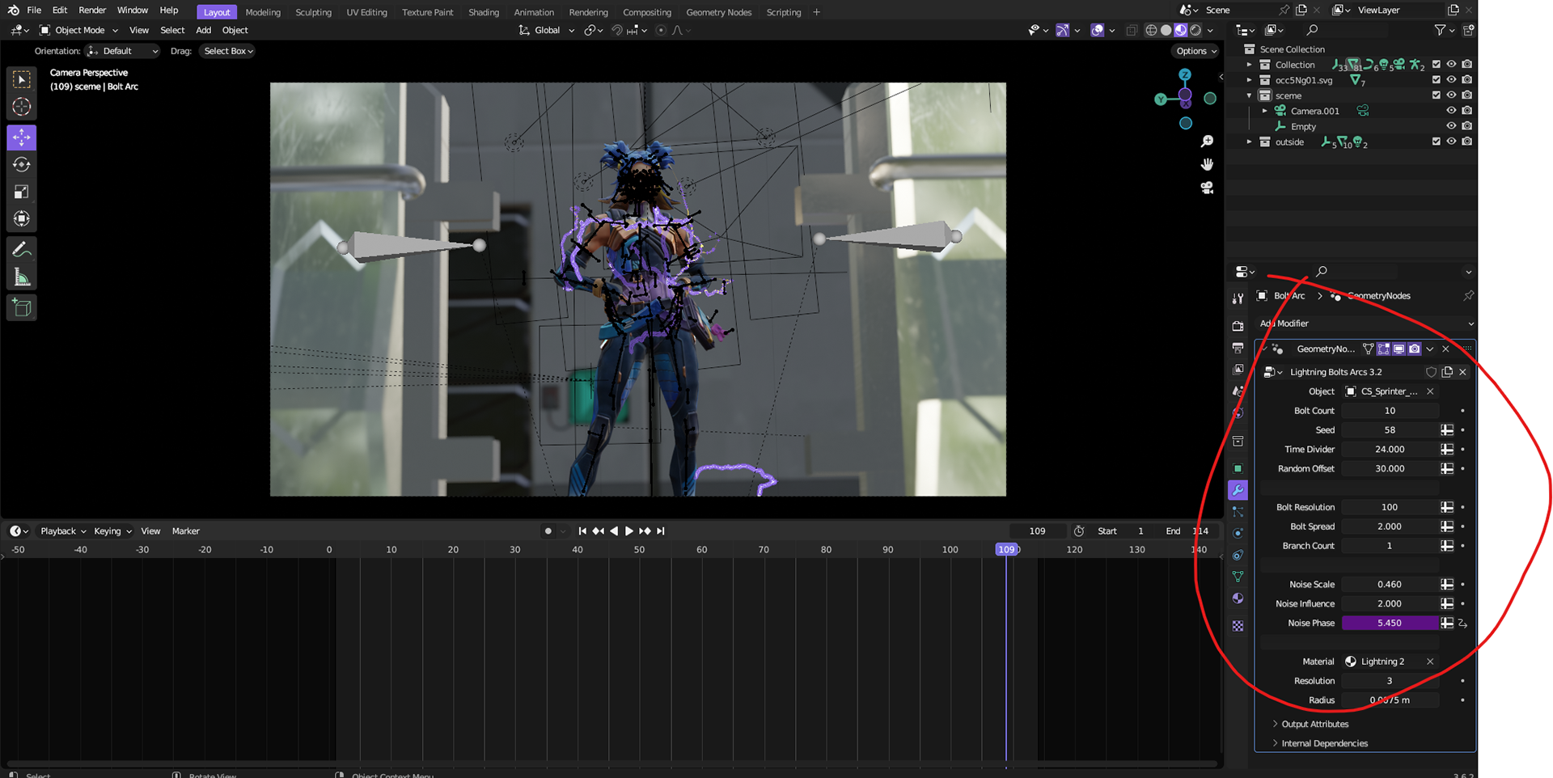Open the Output properties tab icon
This screenshot has height=778, width=1553.
(1238, 348)
